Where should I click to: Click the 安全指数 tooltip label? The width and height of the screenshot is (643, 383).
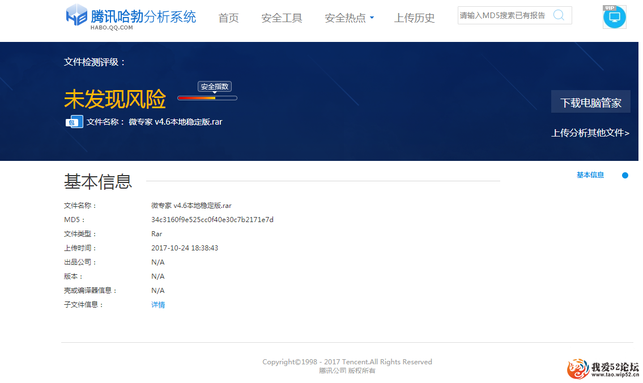[215, 87]
